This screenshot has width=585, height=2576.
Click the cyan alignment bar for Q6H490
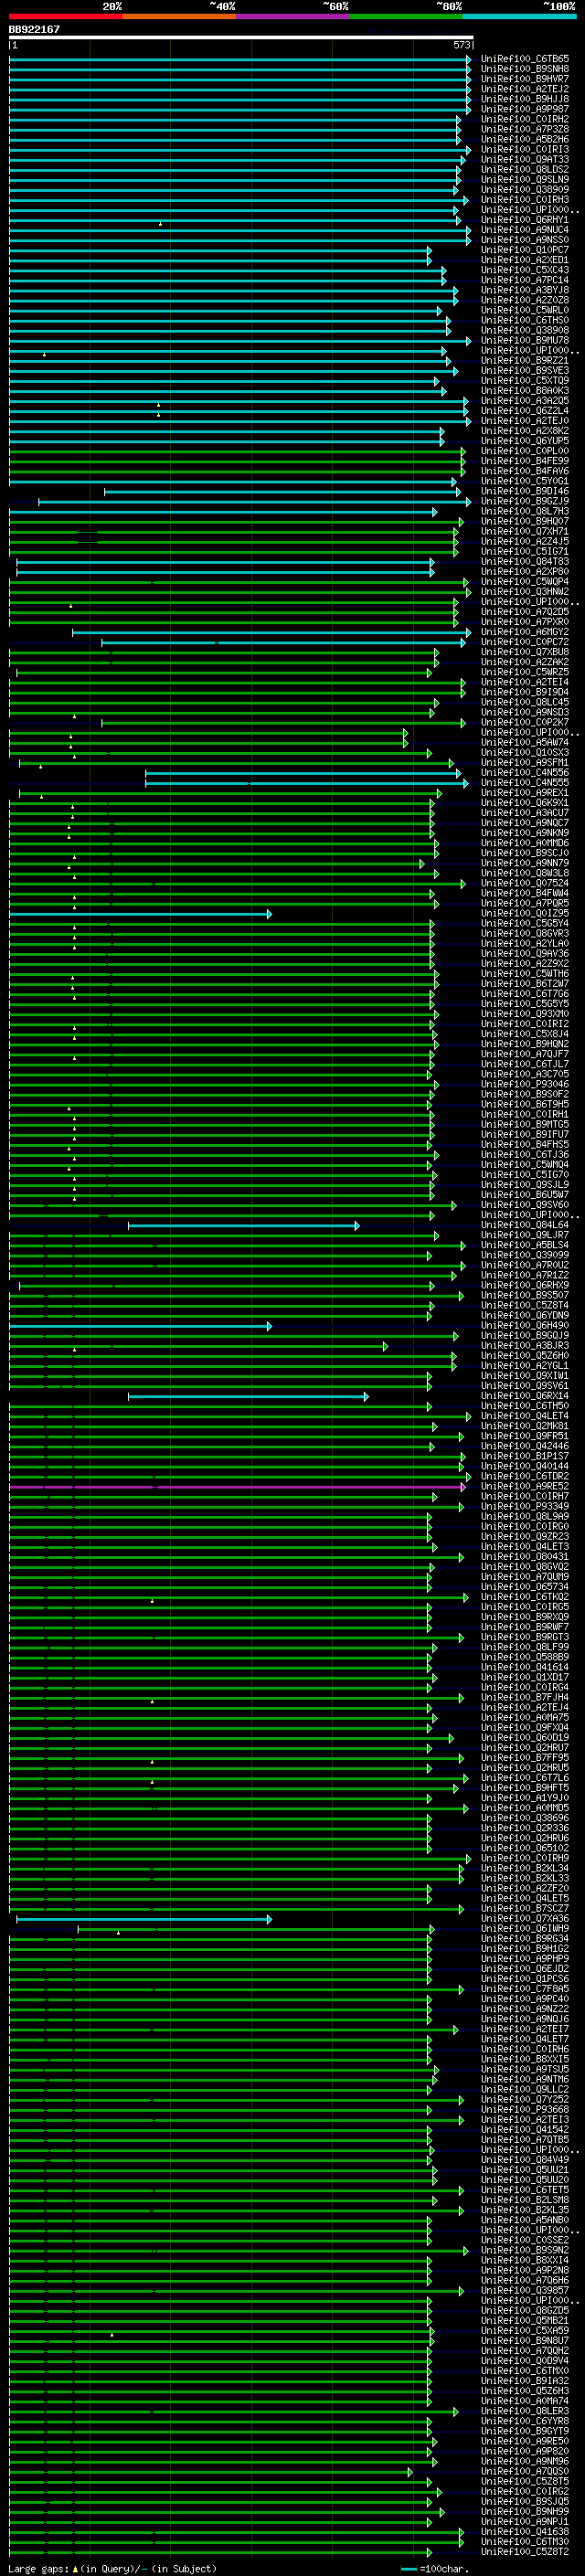(x=140, y=1326)
